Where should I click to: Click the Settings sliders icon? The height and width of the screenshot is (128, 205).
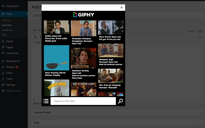[x=3, y=85]
